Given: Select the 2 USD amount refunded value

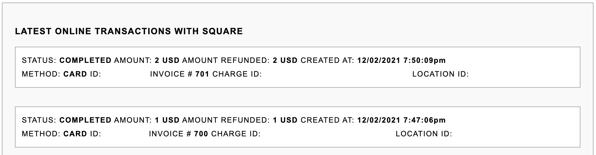Looking at the screenshot, I should coord(285,60).
